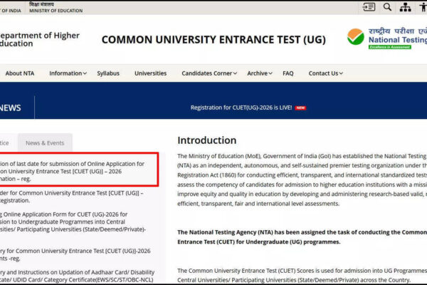The image size is (427, 285).
Task: Open the notice ending in registration
Action: [71, 197]
